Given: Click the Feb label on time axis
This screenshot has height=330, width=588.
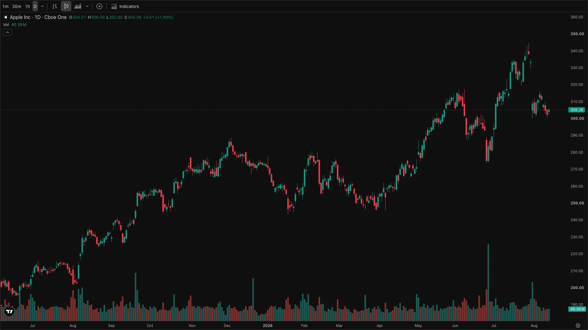Looking at the screenshot, I should click(304, 326).
